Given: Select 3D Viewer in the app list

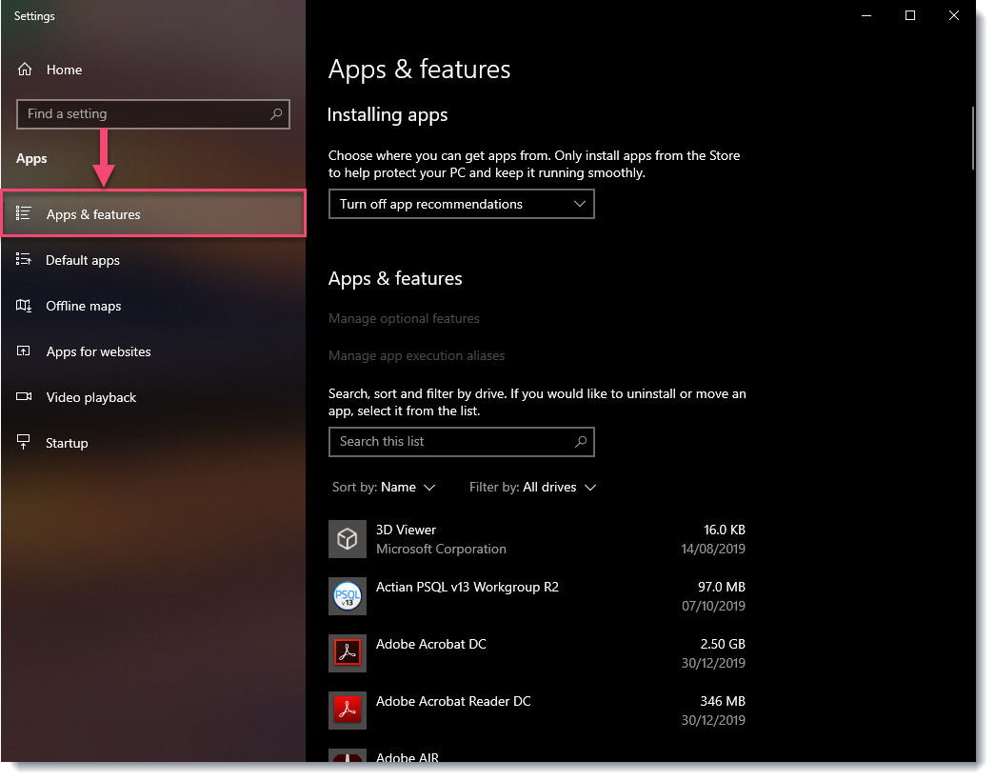Looking at the screenshot, I should click(537, 540).
